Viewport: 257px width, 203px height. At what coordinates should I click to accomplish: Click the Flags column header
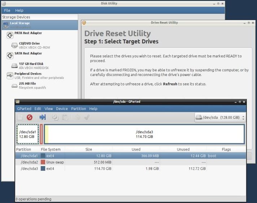click(x=226, y=149)
